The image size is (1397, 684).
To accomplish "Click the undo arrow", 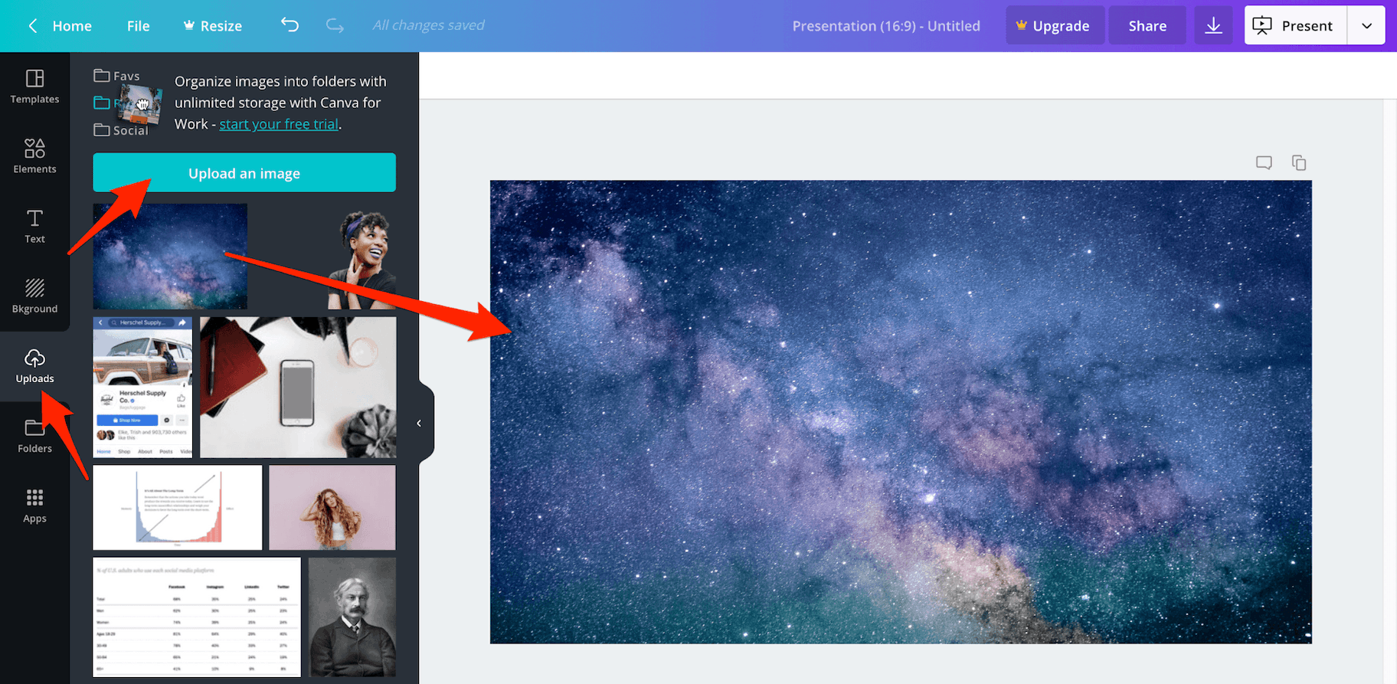I will click(290, 25).
